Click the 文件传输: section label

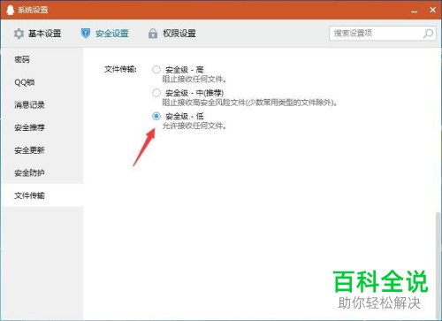pyautogui.click(x=120, y=69)
